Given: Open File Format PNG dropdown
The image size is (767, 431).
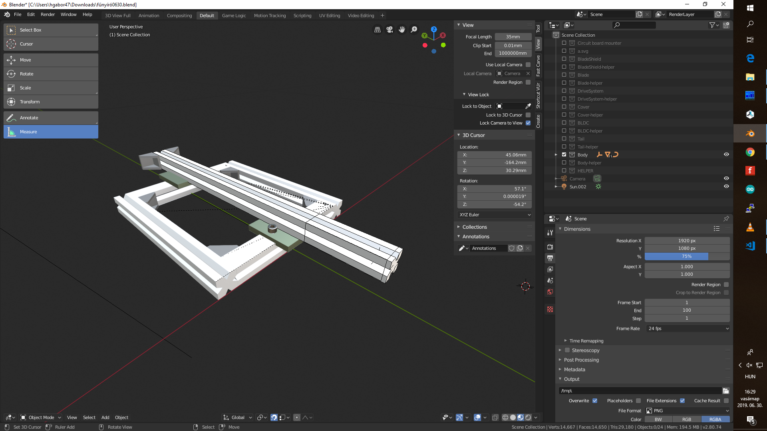Looking at the screenshot, I should 688,411.
